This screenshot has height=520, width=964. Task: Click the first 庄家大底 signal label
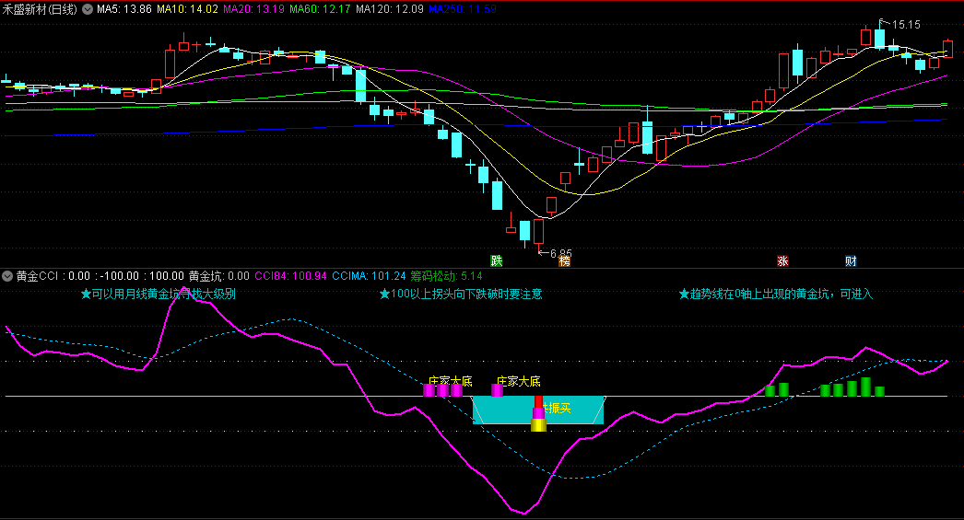coord(451,381)
